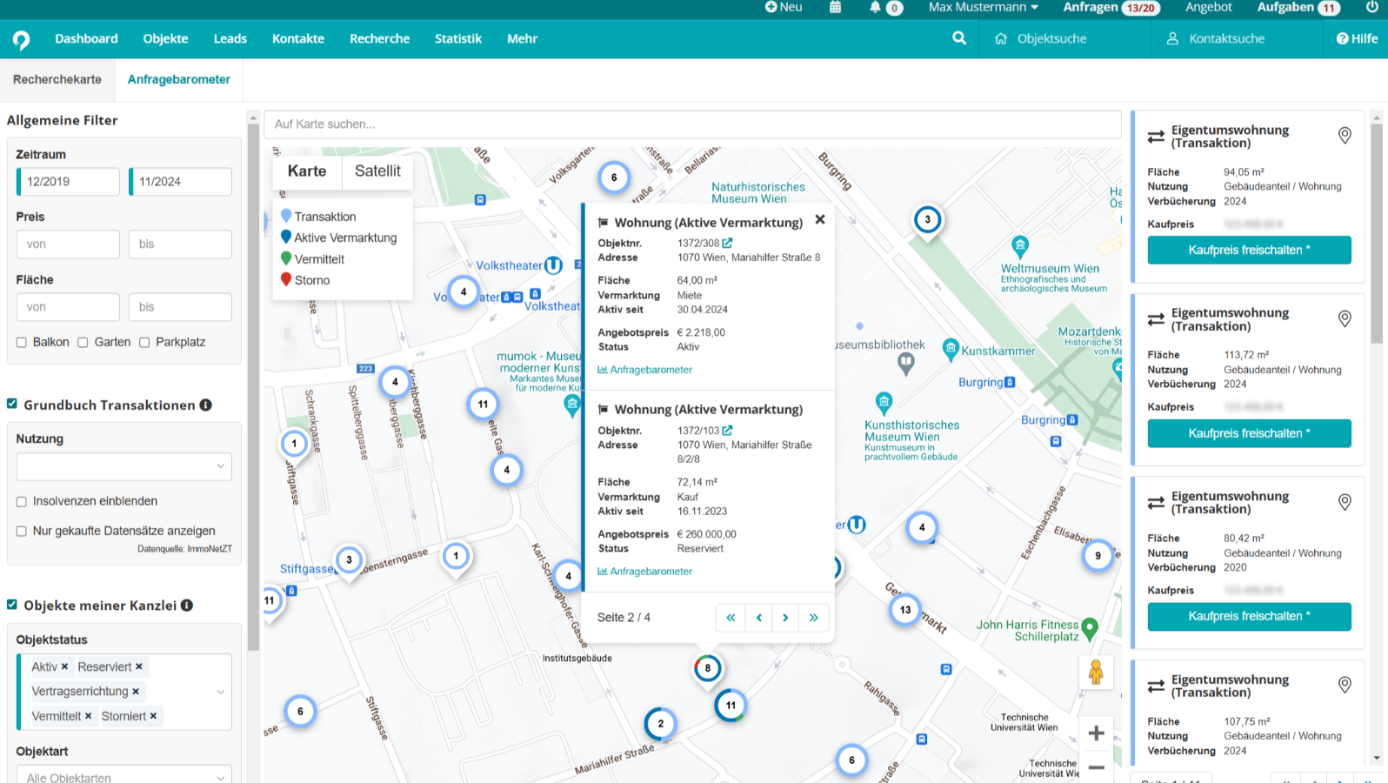Open the calendar icon in top bar
This screenshot has width=1388, height=783.
tap(835, 8)
